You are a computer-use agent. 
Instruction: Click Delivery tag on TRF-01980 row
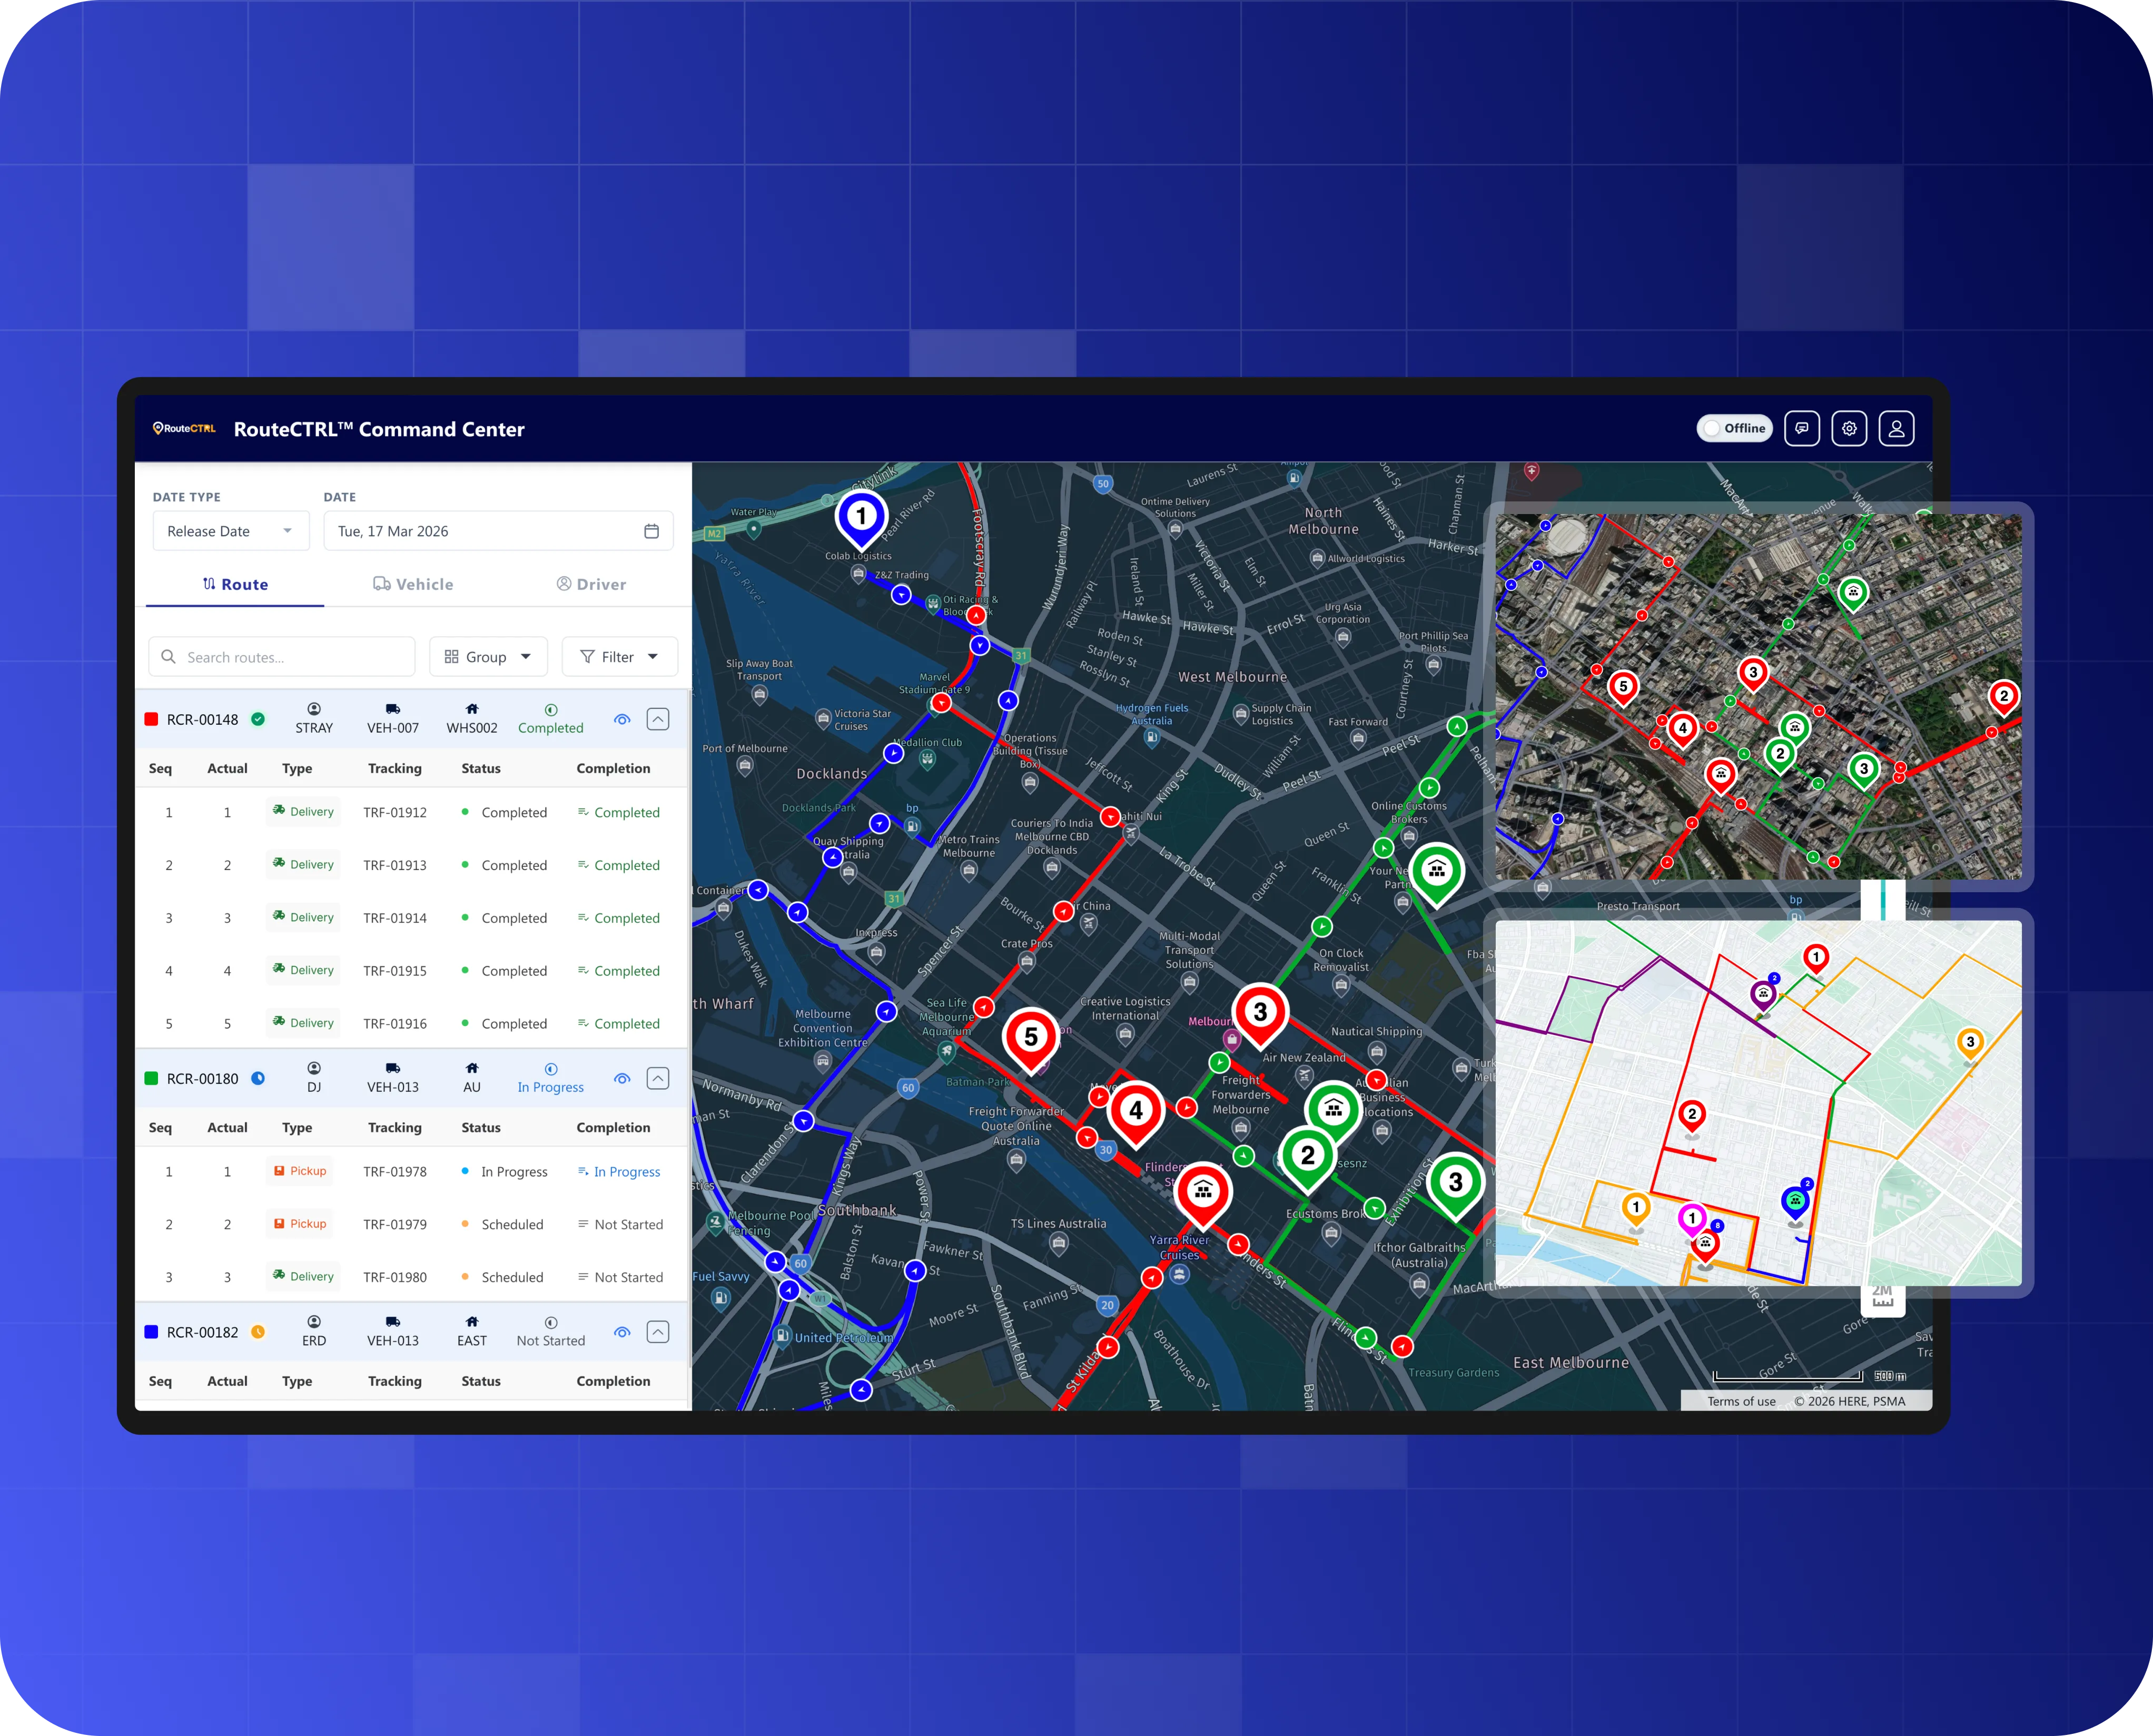pos(303,1276)
